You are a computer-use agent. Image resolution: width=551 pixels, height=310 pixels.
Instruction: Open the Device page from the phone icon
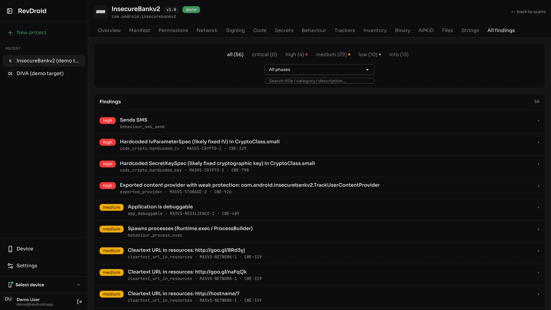pos(10,249)
